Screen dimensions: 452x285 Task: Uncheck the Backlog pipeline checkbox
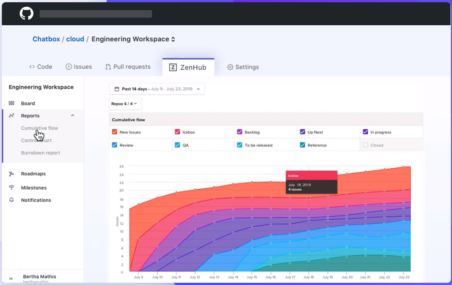(x=240, y=132)
